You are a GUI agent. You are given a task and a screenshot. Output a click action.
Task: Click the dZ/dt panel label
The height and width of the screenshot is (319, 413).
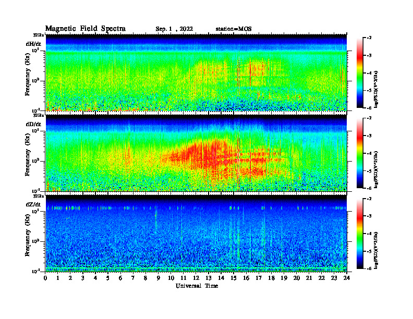pos(33,204)
